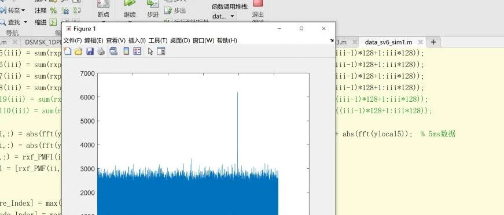This screenshot has height=215, width=504.
Task: Open 查看(V) menu in Figure 1
Action: (116, 40)
